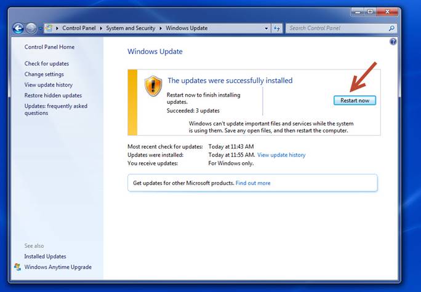Open help via the blue question mark icon
Viewport: 421px width, 292px height.
tap(393, 41)
